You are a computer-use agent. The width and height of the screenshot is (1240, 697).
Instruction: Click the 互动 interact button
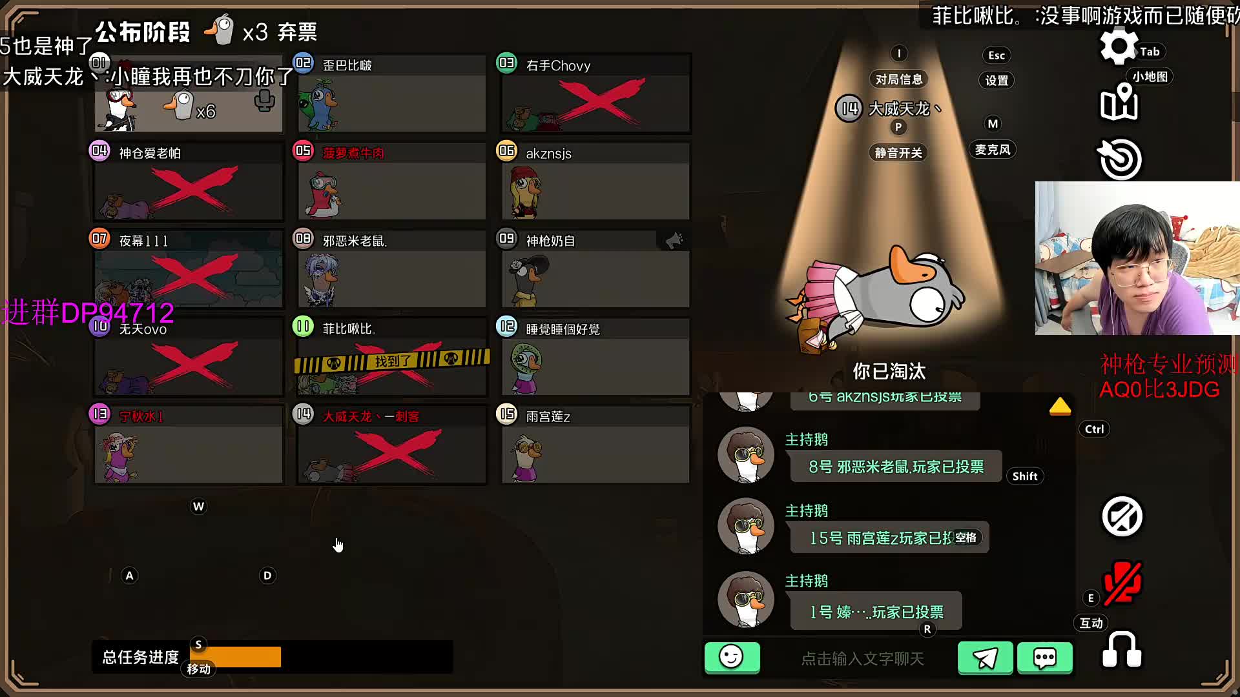[1091, 623]
